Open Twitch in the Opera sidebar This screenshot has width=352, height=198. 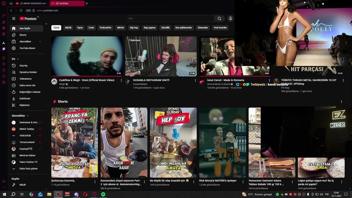tap(4, 49)
